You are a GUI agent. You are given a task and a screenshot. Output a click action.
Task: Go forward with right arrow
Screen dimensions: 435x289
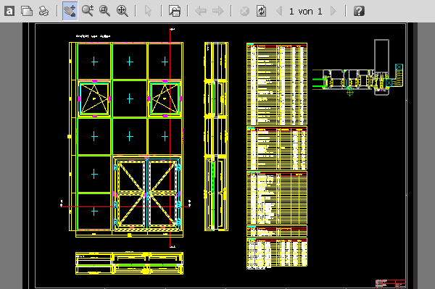click(217, 11)
